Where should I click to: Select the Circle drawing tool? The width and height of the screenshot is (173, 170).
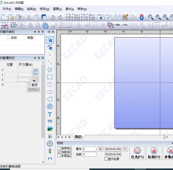coord(50,84)
